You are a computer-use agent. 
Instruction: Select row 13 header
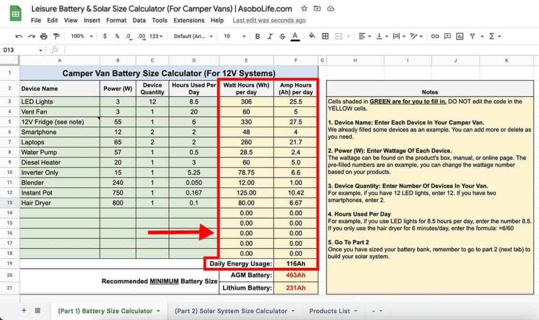point(9,203)
